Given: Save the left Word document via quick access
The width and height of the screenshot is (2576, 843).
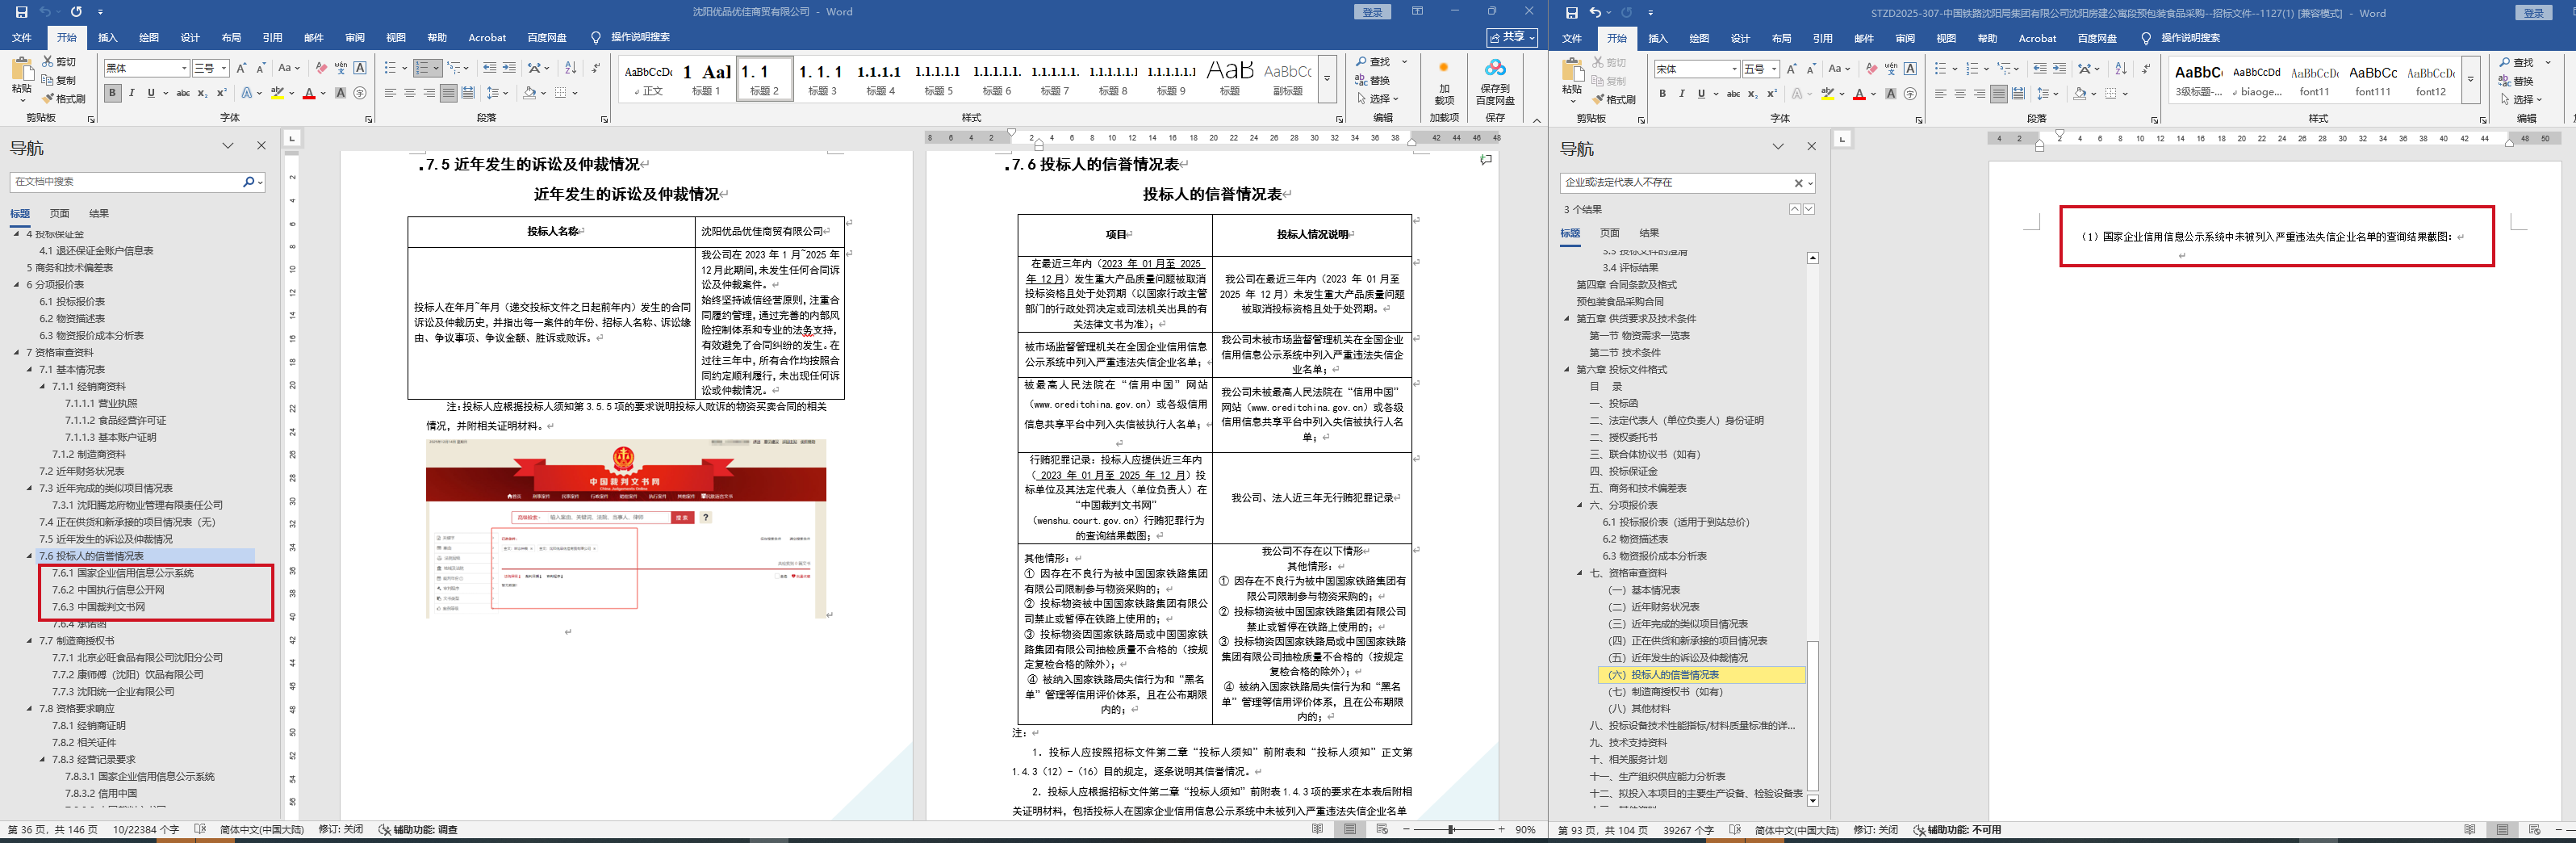Looking at the screenshot, I should point(20,12).
